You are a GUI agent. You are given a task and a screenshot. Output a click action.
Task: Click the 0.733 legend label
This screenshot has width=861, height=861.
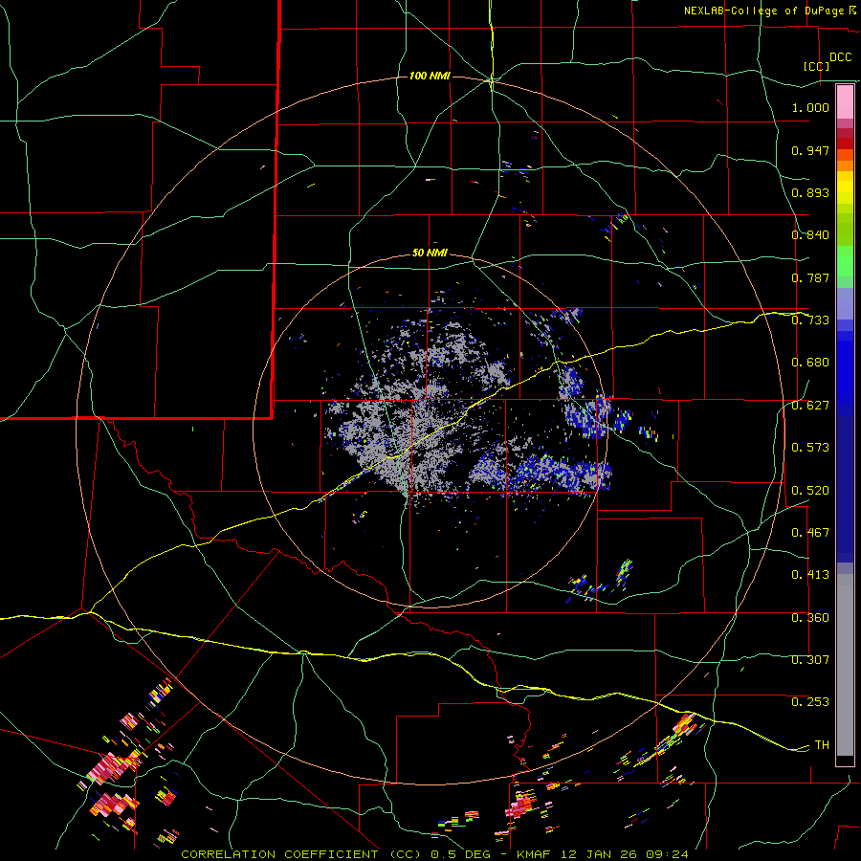coord(810,320)
